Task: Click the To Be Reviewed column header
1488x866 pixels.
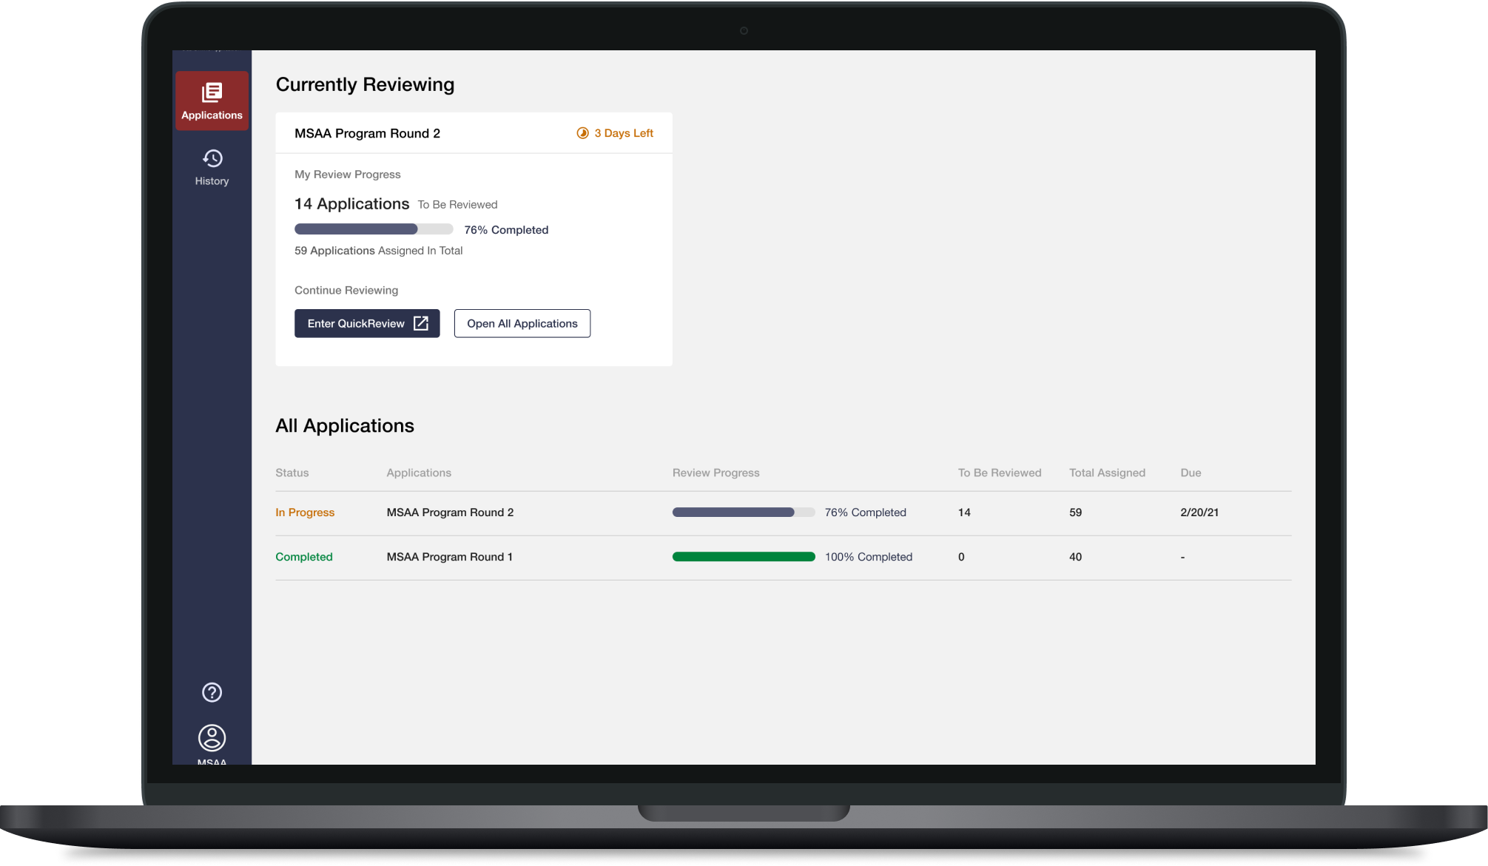Action: point(999,473)
